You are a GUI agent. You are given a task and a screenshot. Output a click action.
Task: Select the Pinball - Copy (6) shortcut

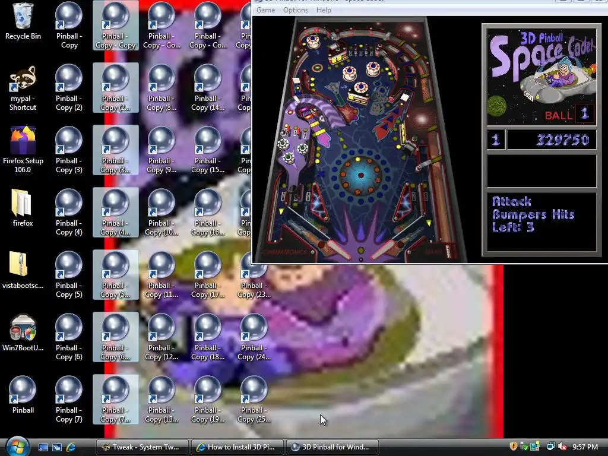(69, 337)
